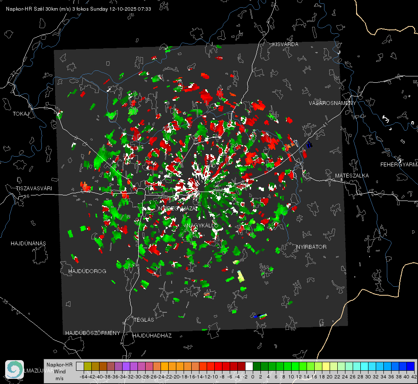The width and height of the screenshot is (418, 384).
Task: Pick the white legend swatch between -2 and 0
Action: pos(249,366)
